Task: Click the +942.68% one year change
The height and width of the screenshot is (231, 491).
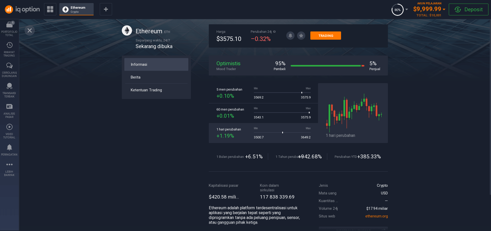Action: [310, 157]
